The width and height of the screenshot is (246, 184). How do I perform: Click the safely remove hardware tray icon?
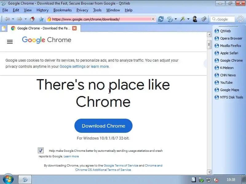201,180
